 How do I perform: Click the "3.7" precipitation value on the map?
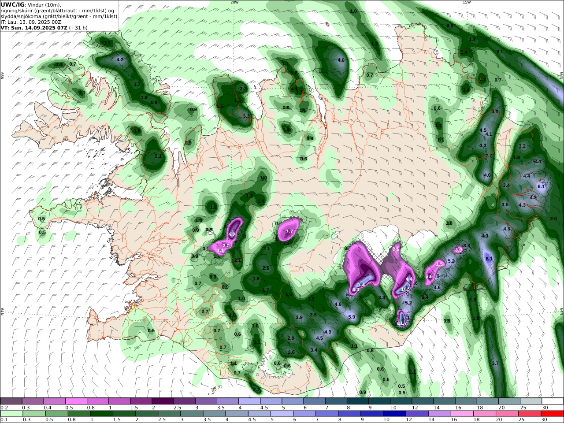tap(495, 363)
